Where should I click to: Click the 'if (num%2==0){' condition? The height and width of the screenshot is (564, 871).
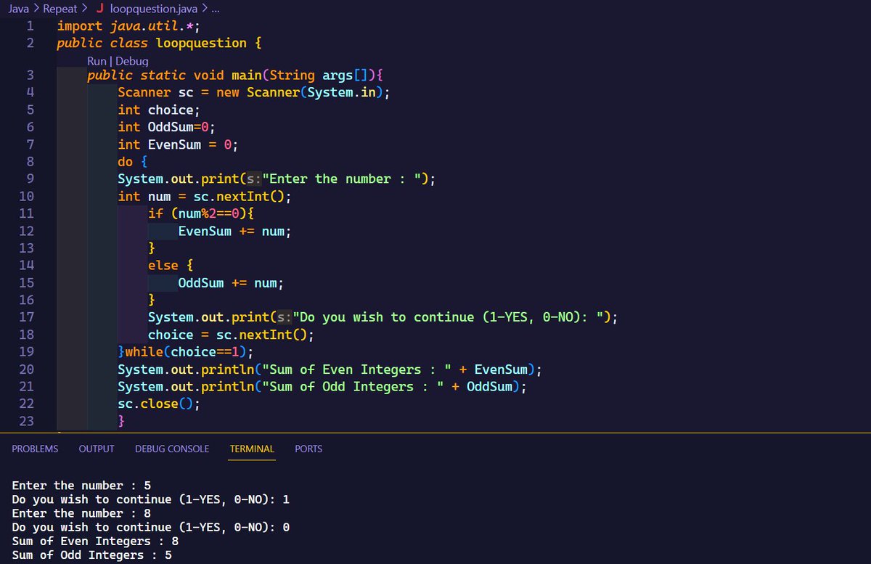tap(201, 213)
